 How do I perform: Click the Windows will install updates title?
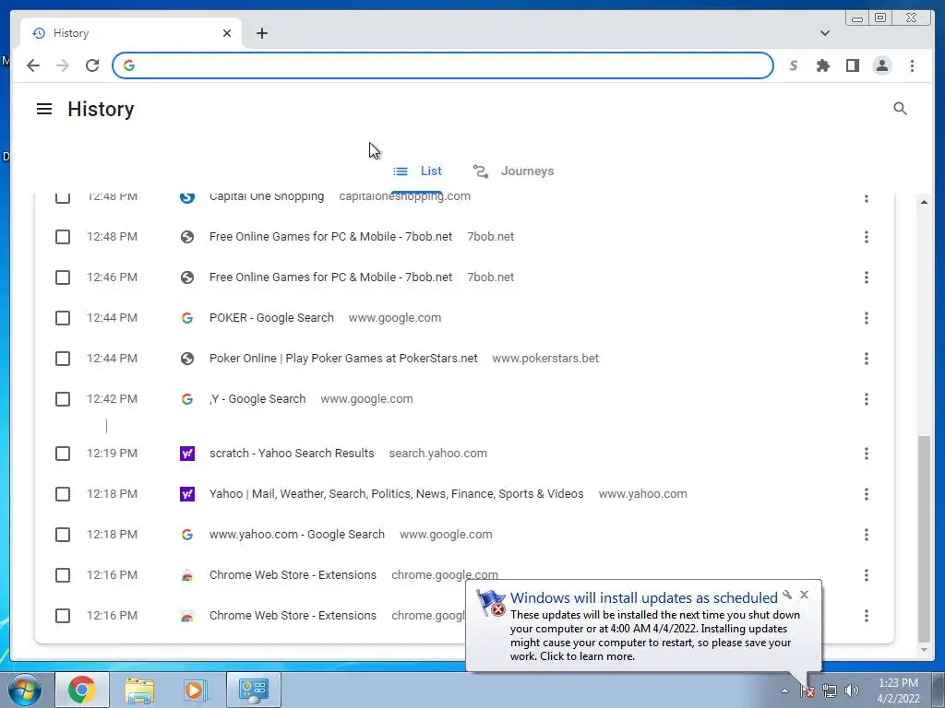pyautogui.click(x=643, y=597)
